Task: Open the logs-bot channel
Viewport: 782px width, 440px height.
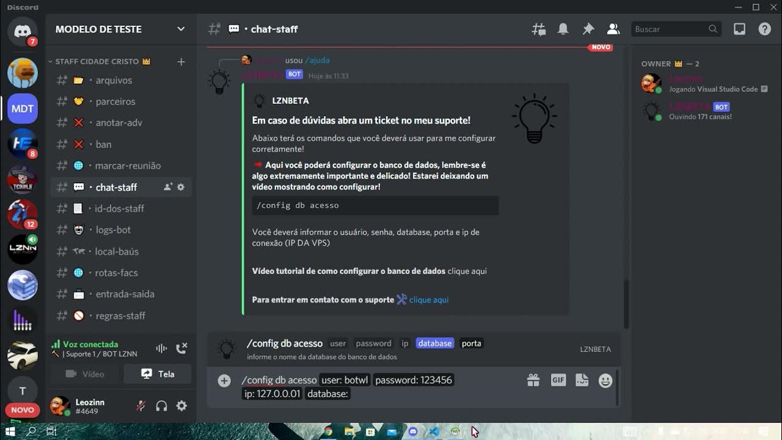Action: click(x=121, y=230)
